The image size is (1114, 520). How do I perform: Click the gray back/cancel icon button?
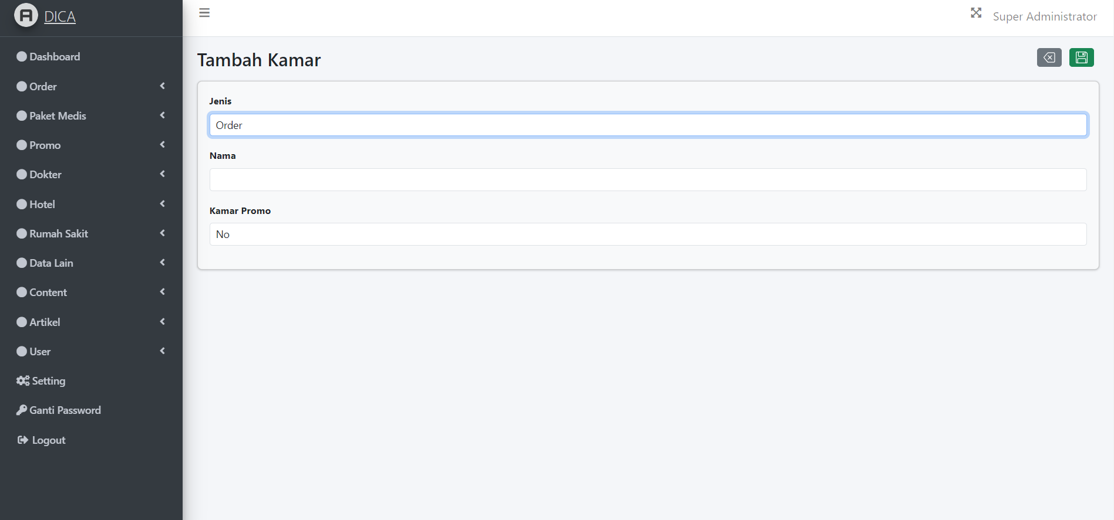pos(1049,57)
